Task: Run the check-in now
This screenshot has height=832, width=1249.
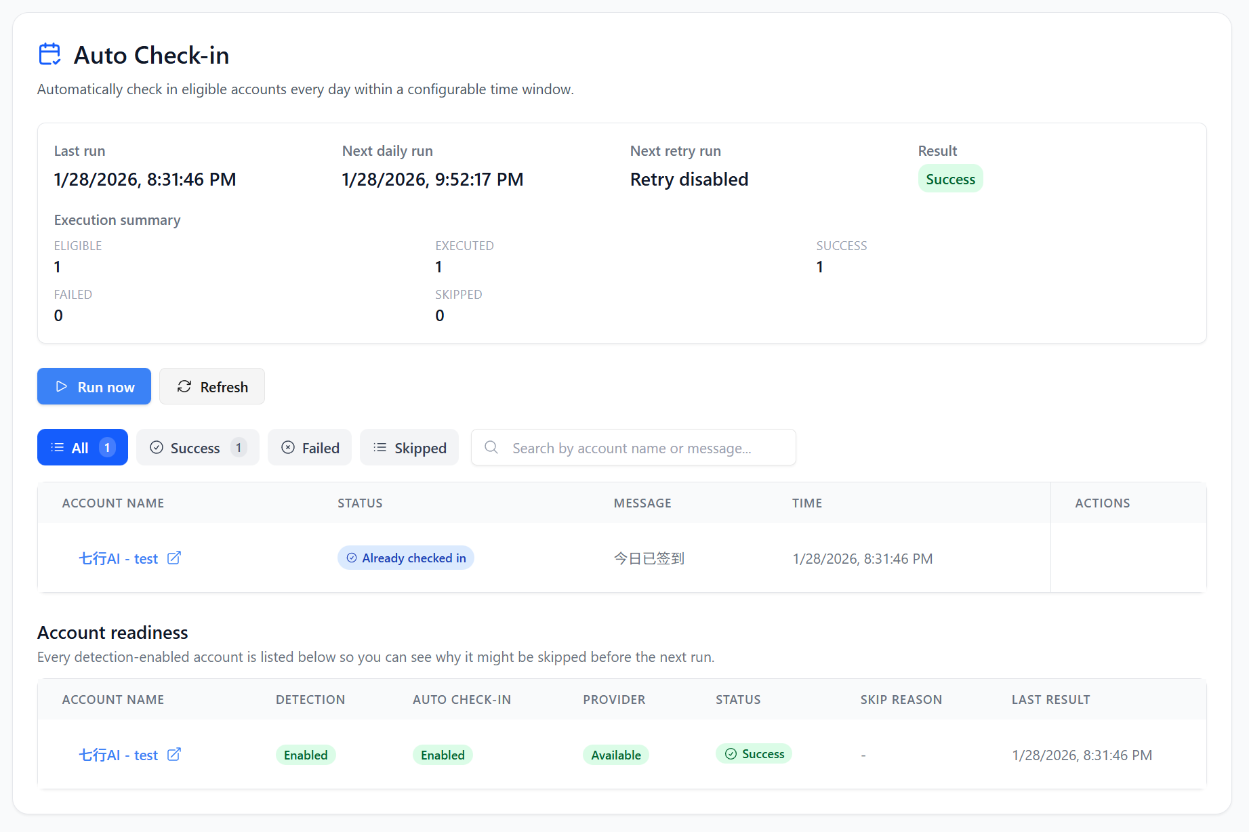Action: click(x=94, y=386)
